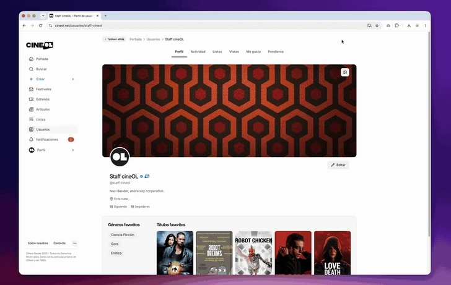Open the camera icon in browser toolbar
451x285 pixels.
point(388,25)
